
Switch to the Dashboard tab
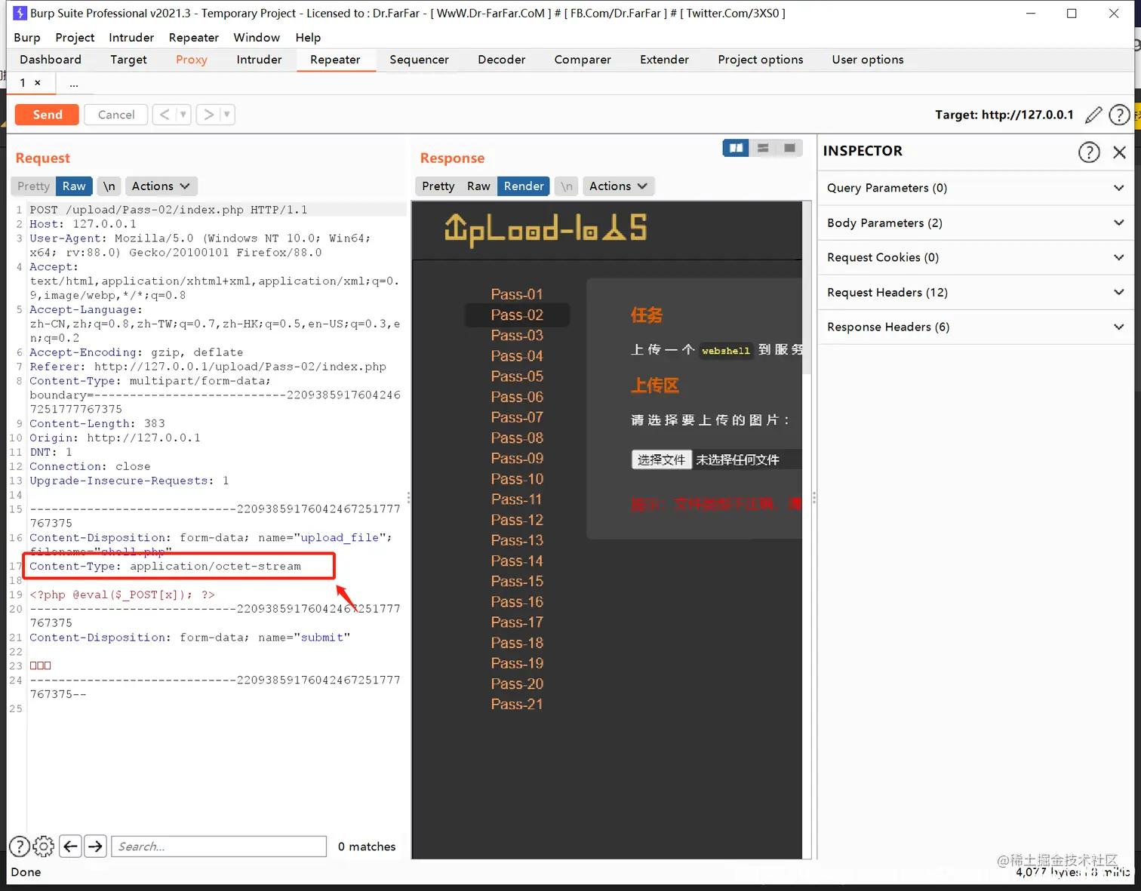51,60
